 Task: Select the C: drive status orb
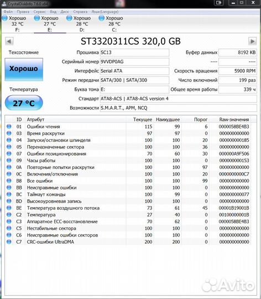coord(102,18)
